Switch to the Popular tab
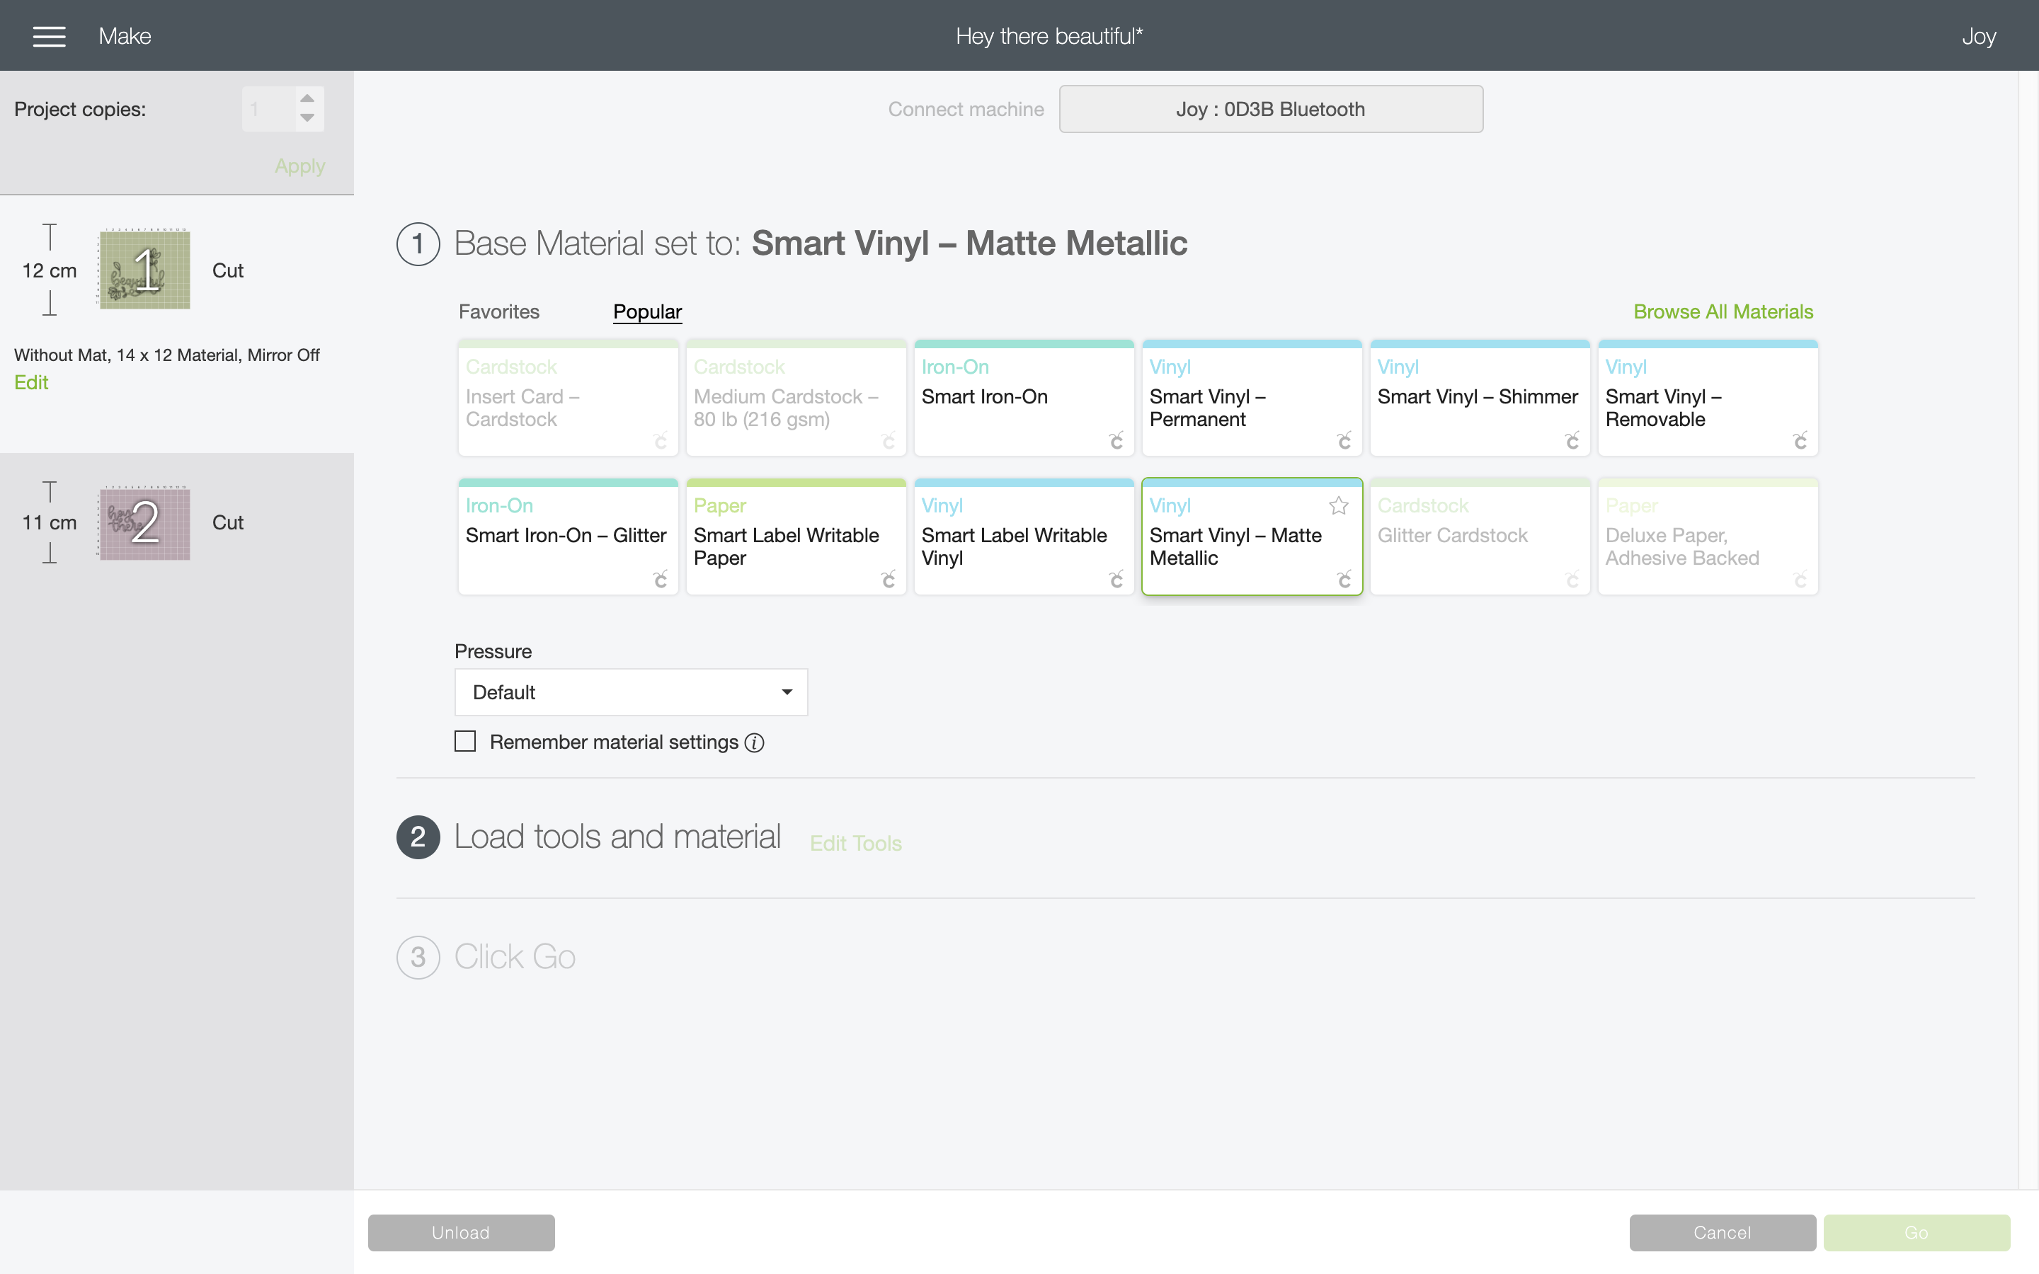This screenshot has width=2039, height=1274. [x=647, y=311]
